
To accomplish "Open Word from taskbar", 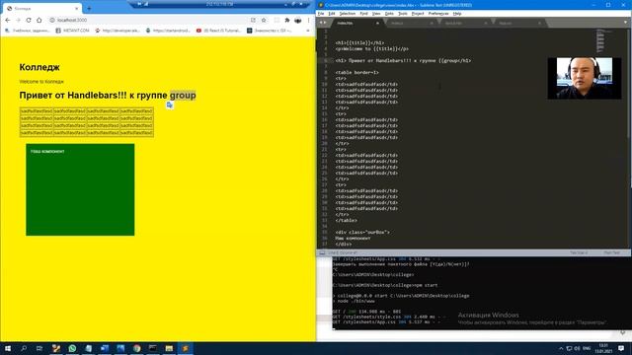I will [x=105, y=348].
